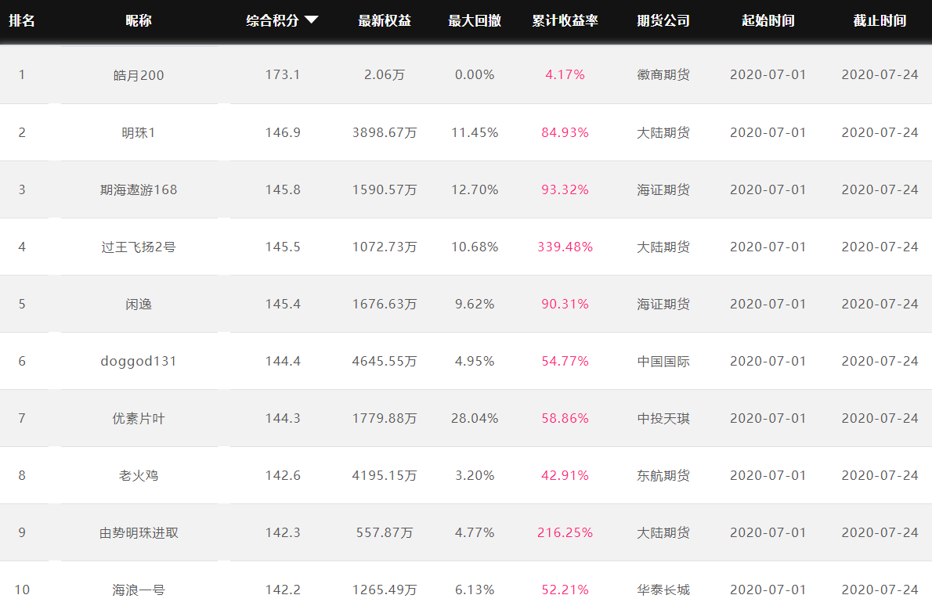Screen dimensions: 932x613
Task: Click equity value 1779.88万
Action: click(385, 418)
